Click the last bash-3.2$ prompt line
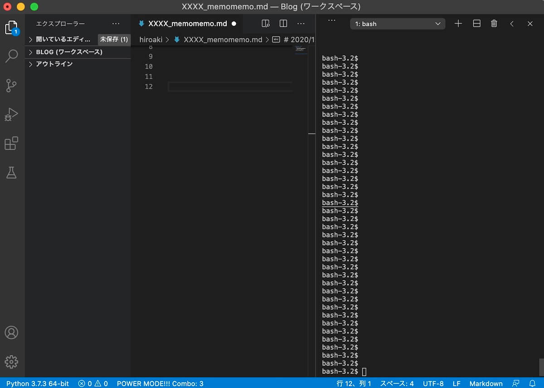The width and height of the screenshot is (544, 388). (x=340, y=371)
